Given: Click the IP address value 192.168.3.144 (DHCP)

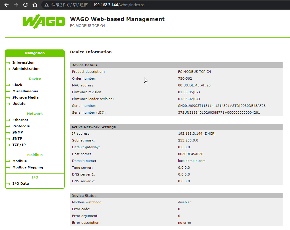Looking at the screenshot, I should coord(197,134).
